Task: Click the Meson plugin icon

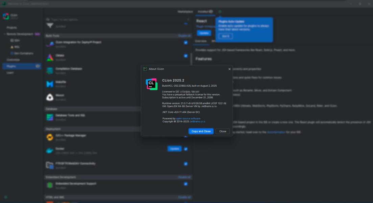Action: (x=50, y=97)
